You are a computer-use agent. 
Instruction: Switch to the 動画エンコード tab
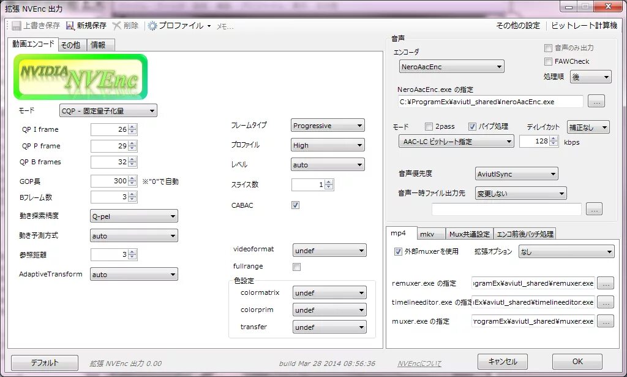(x=33, y=44)
